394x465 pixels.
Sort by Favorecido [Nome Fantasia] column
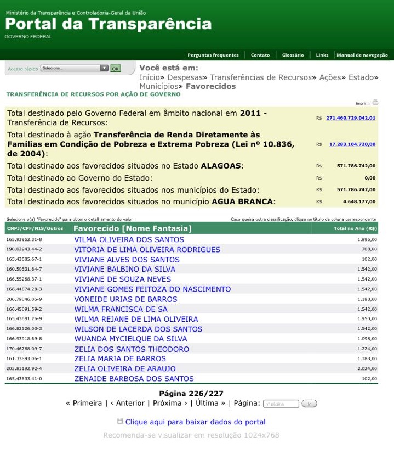tap(133, 228)
